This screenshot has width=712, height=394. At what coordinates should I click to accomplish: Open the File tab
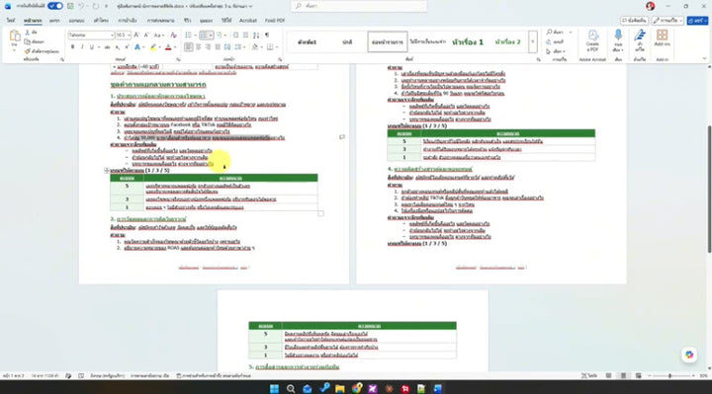[x=11, y=21]
